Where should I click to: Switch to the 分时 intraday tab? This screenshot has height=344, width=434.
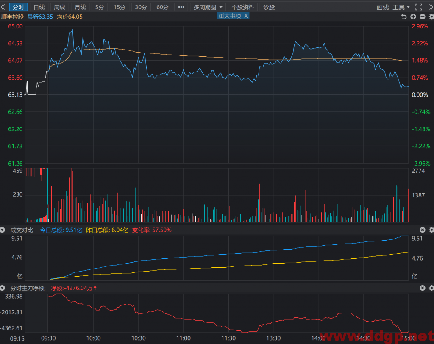coord(19,7)
